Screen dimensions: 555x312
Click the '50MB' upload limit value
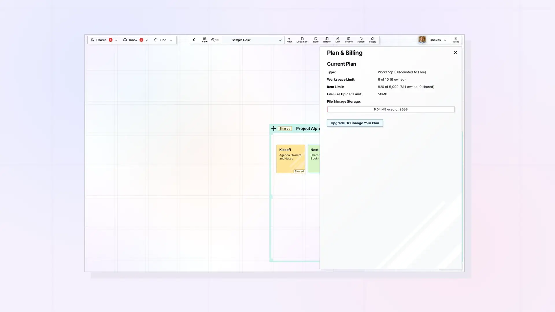[x=382, y=94]
